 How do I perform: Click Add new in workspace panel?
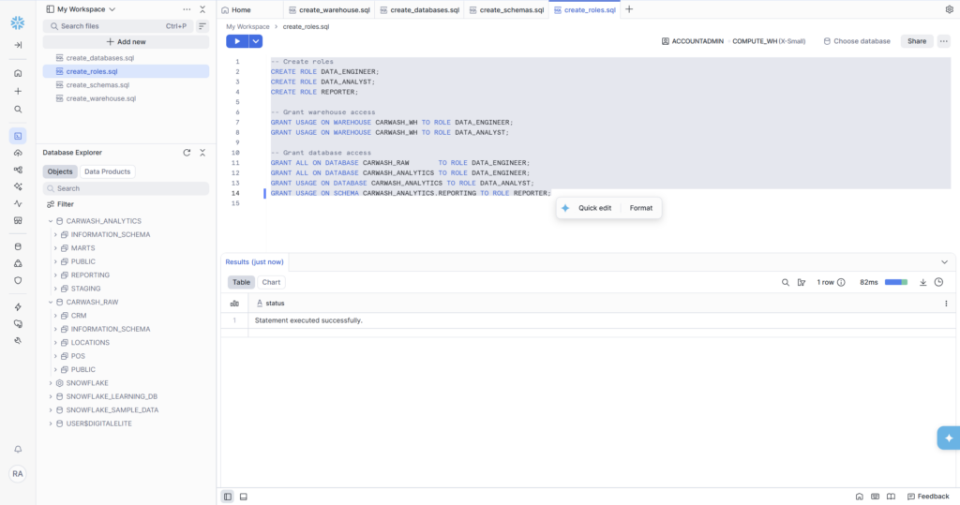(126, 42)
